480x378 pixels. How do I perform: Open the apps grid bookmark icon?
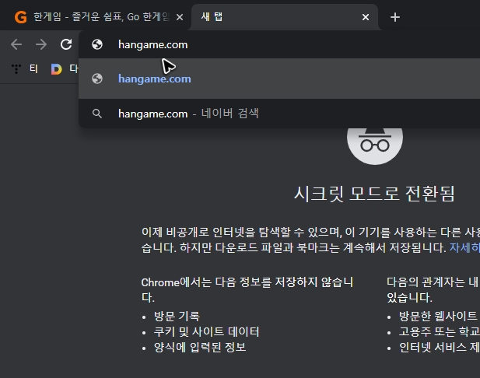click(16, 69)
